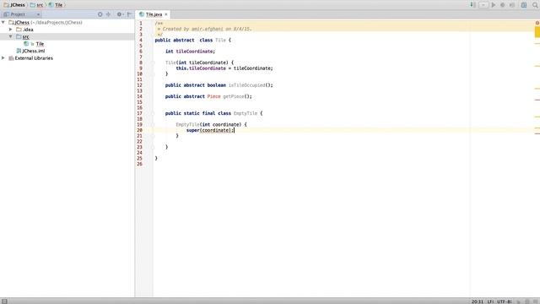Click src in the navigation breadcrumb
Viewport: 540px width, 304px height.
click(36, 5)
